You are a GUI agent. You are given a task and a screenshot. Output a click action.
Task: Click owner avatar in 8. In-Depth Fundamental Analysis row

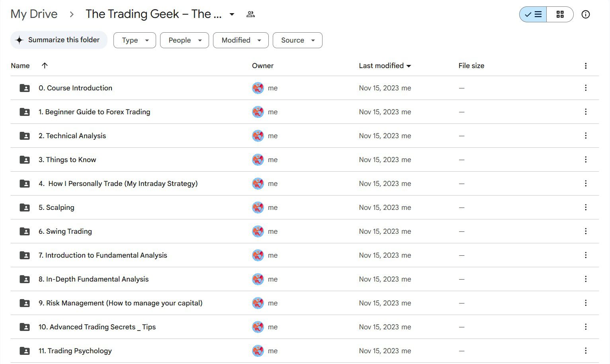tap(258, 279)
